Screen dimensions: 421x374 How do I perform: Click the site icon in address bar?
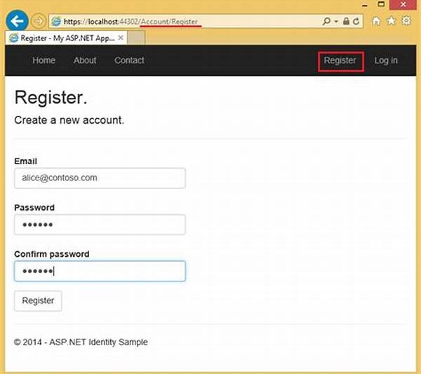point(56,21)
